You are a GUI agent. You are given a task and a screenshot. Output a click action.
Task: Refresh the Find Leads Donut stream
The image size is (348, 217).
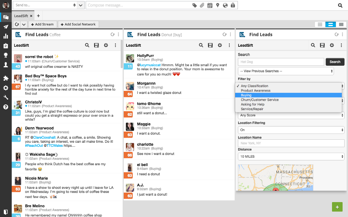coord(225,34)
